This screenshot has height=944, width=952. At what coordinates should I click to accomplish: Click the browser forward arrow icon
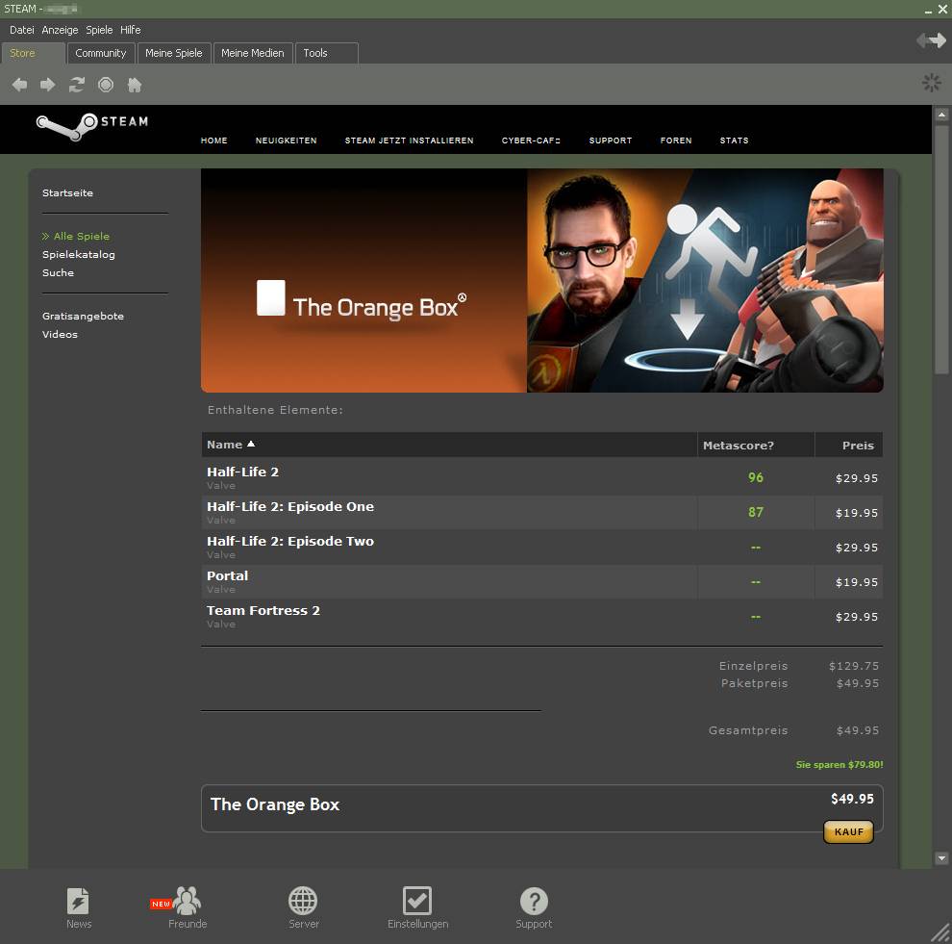click(47, 85)
